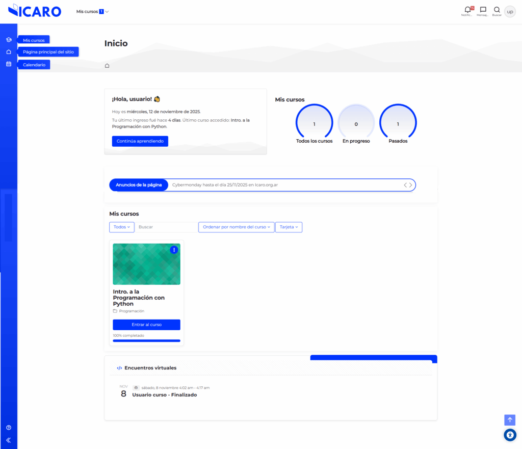Show next announcement with right arrow

point(411,185)
